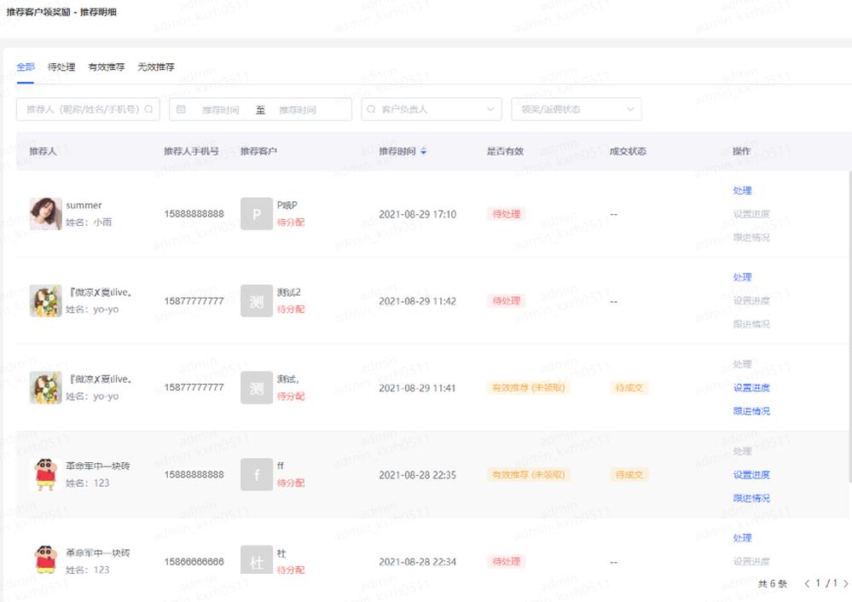Click the 推荐时间 sort arrow icon
852x602 pixels.
point(424,151)
